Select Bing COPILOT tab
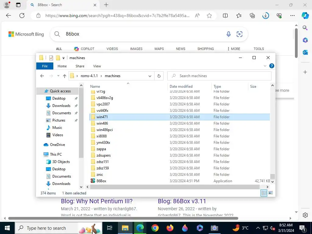 pyautogui.click(x=84, y=49)
